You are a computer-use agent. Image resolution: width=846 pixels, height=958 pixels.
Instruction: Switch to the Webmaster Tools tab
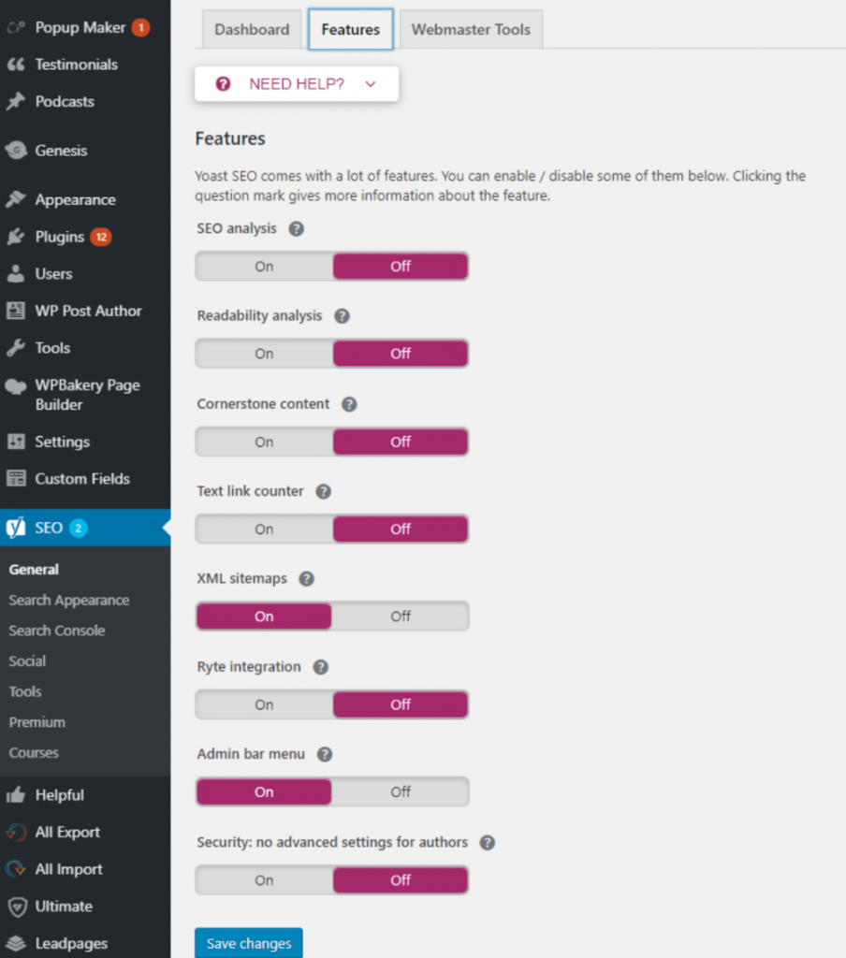(471, 30)
